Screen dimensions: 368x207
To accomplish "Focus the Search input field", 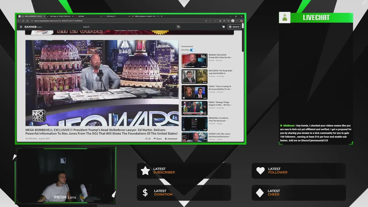I will pyautogui.click(x=129, y=27).
